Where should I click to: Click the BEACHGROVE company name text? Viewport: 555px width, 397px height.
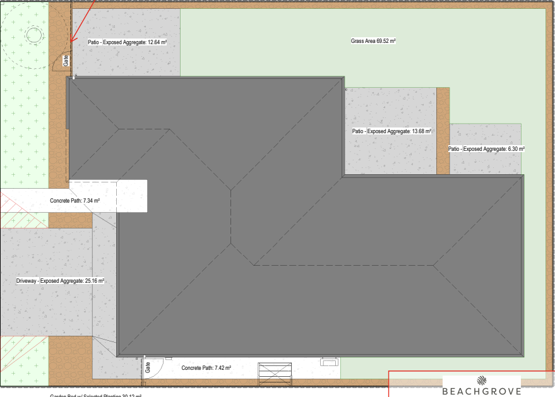pos(481,391)
